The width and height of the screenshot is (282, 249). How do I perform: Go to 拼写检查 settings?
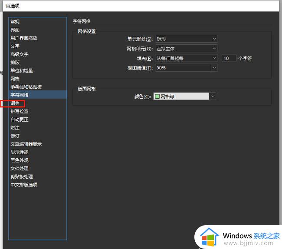[x=38, y=111]
